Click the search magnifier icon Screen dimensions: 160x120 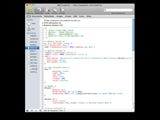coord(105,10)
